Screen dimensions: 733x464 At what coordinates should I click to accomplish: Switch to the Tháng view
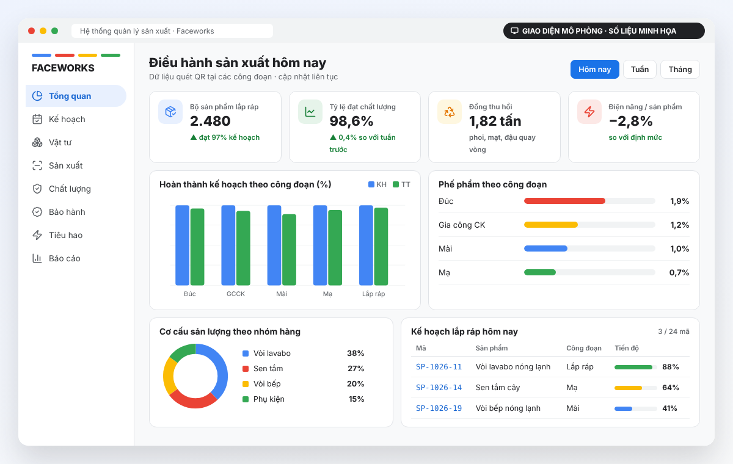[680, 70]
